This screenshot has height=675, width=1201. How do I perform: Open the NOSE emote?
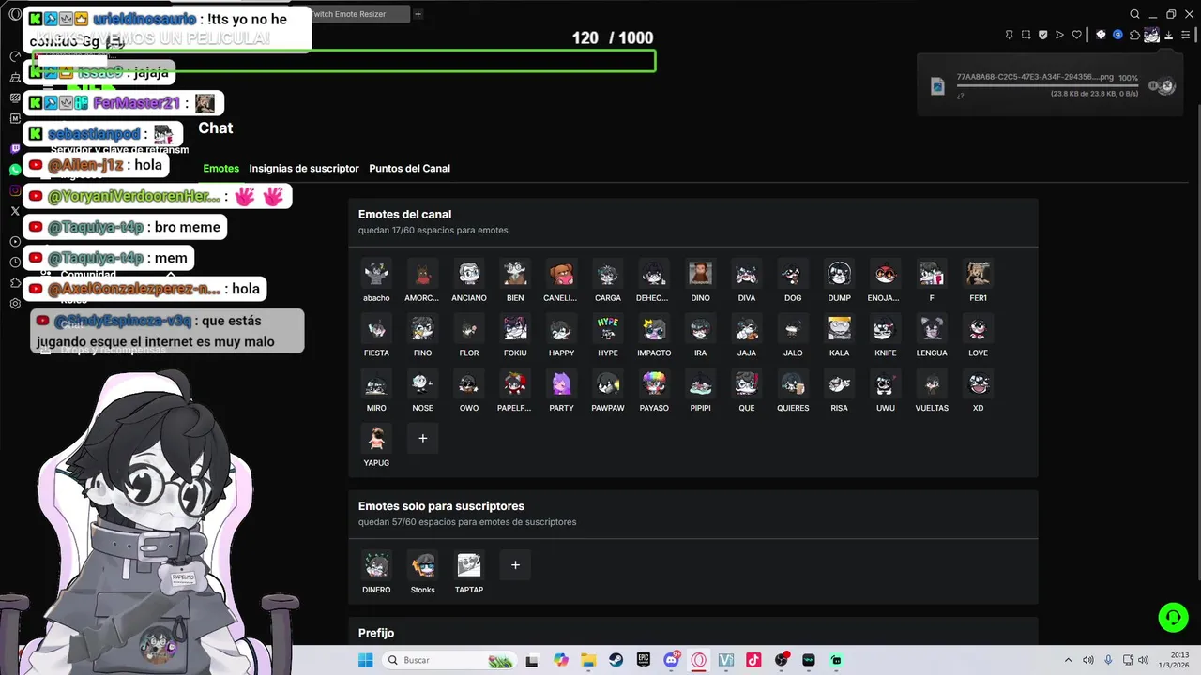pos(423,384)
